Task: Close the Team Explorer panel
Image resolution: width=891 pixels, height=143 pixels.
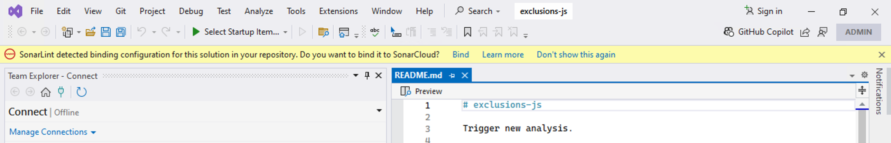Action: click(x=379, y=75)
